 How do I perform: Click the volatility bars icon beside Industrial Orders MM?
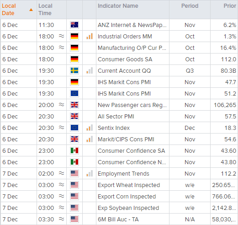(90, 36)
